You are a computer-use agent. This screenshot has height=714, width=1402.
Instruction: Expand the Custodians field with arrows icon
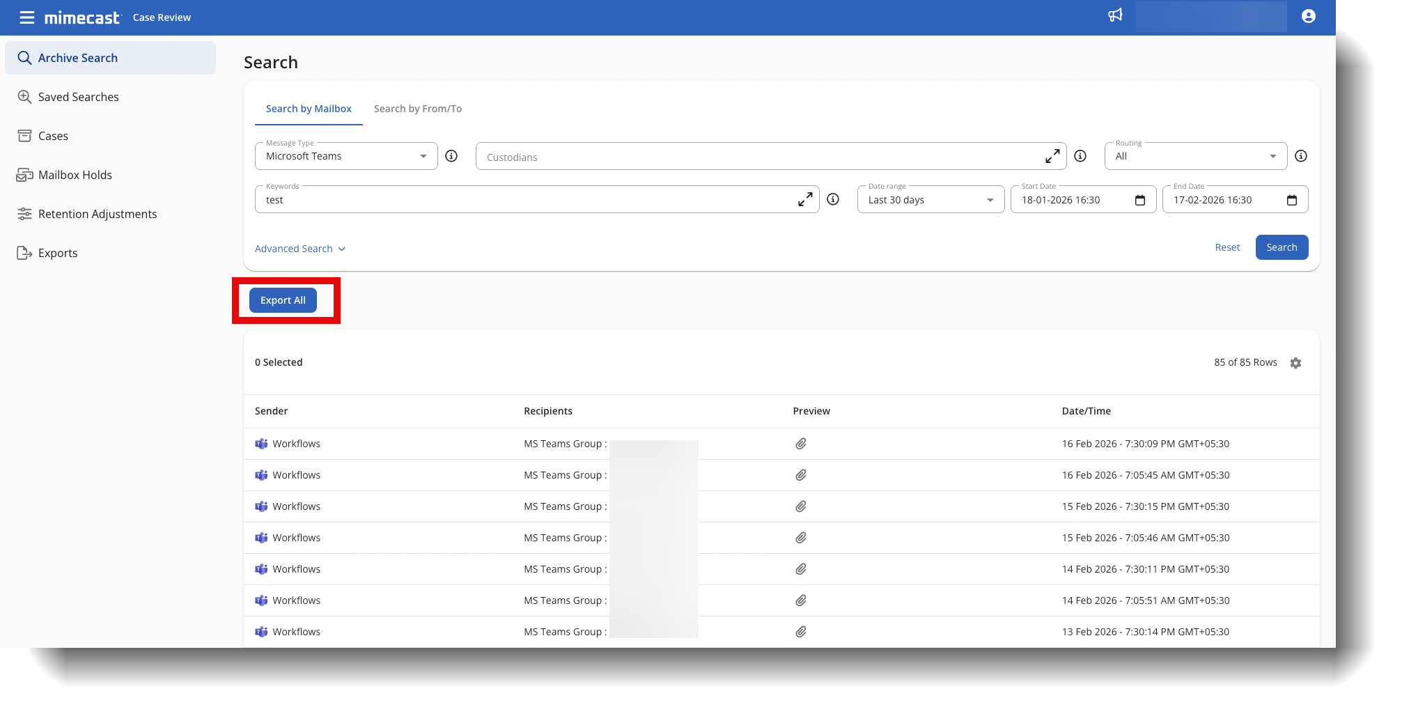(1052, 156)
